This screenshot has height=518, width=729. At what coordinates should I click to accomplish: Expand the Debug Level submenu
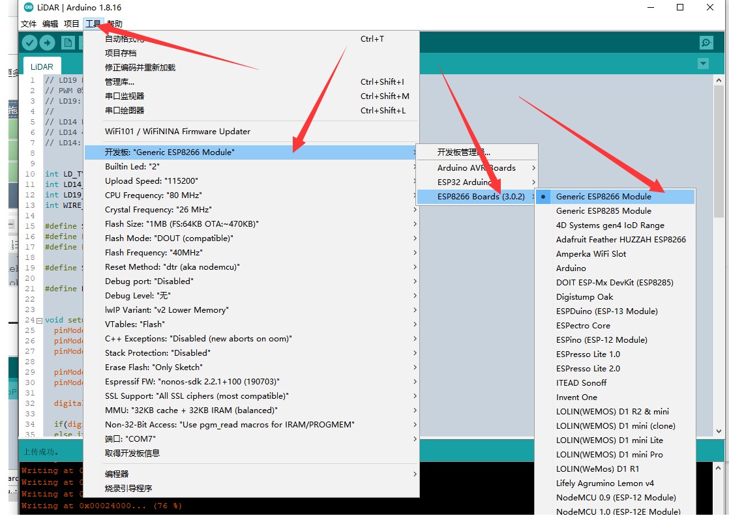252,296
